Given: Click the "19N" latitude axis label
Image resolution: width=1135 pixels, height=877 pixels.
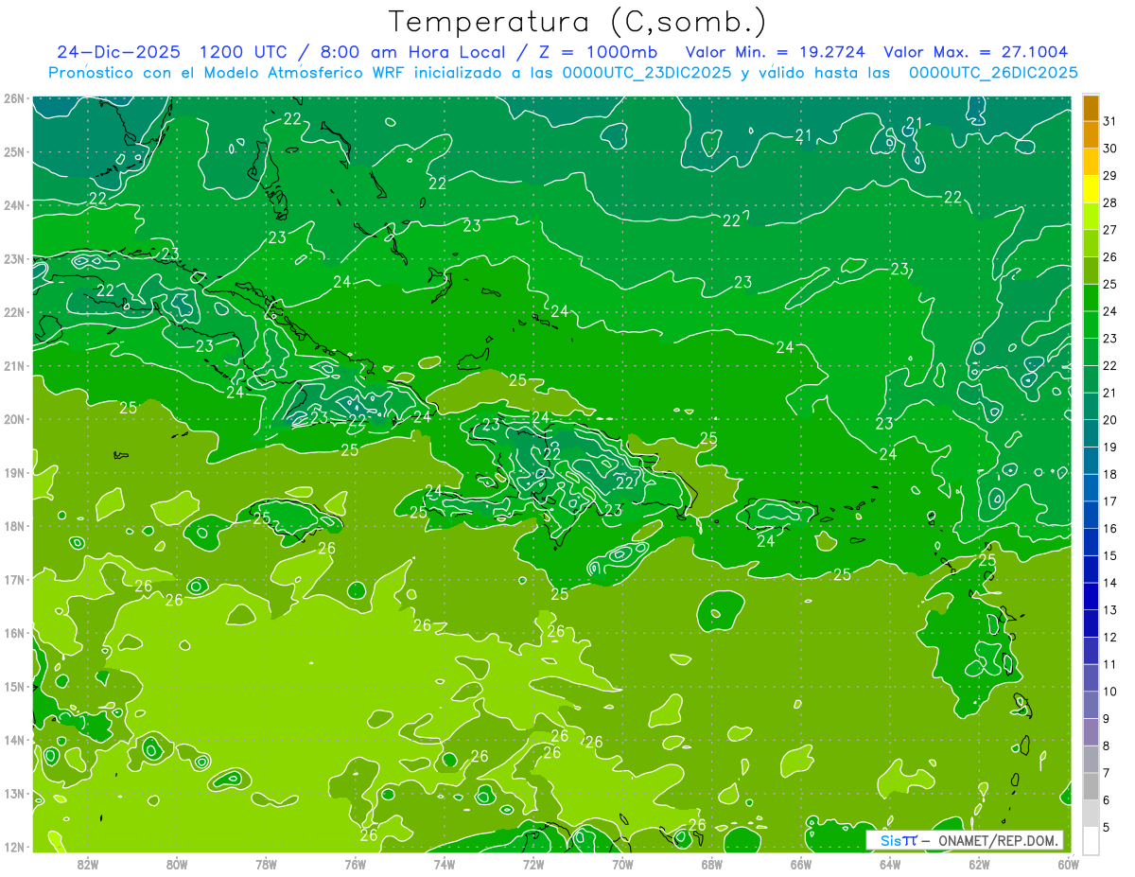Looking at the screenshot, I should coord(13,472).
